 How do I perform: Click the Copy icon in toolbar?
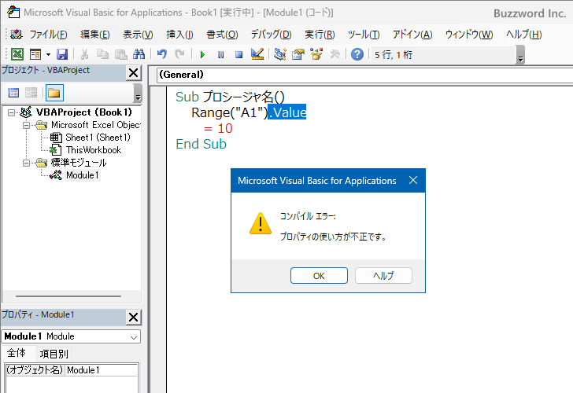click(x=102, y=54)
